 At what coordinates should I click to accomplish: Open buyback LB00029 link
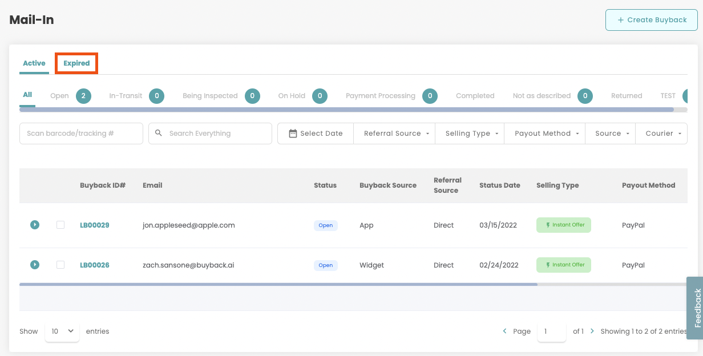pyautogui.click(x=95, y=225)
